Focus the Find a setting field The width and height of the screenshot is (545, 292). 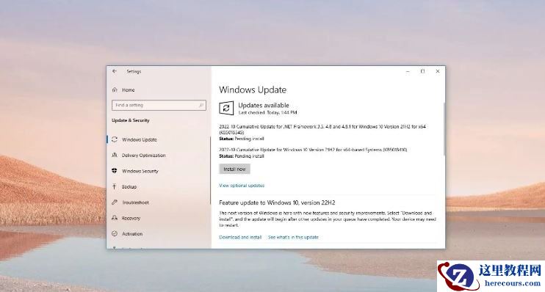pos(159,105)
